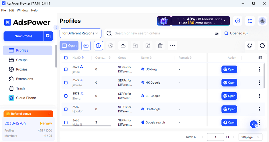This screenshot has height=142, width=269.
Task: Open the Google search profile browser
Action: pyautogui.click(x=229, y=122)
